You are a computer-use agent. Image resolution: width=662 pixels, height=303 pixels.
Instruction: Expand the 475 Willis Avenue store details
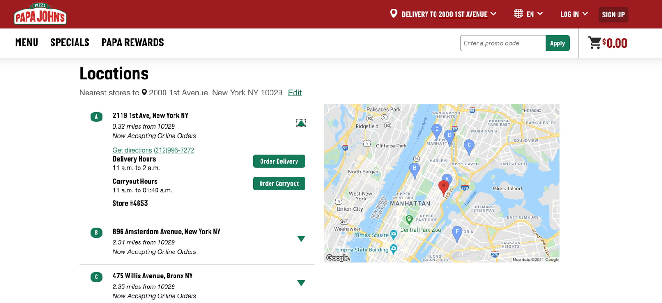click(x=301, y=283)
